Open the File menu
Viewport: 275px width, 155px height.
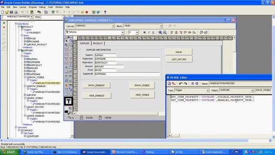(3, 7)
